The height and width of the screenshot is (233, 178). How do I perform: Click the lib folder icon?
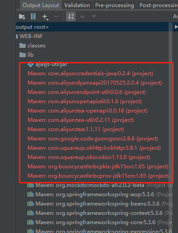23,54
